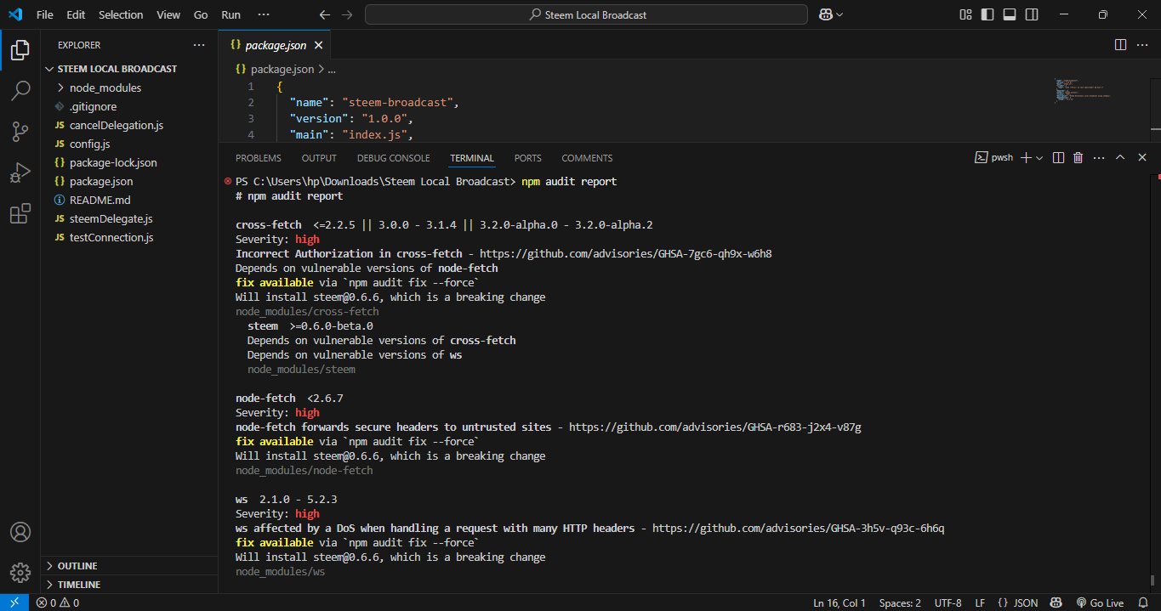The image size is (1161, 611).
Task: Open the Source Control view
Action: click(20, 132)
